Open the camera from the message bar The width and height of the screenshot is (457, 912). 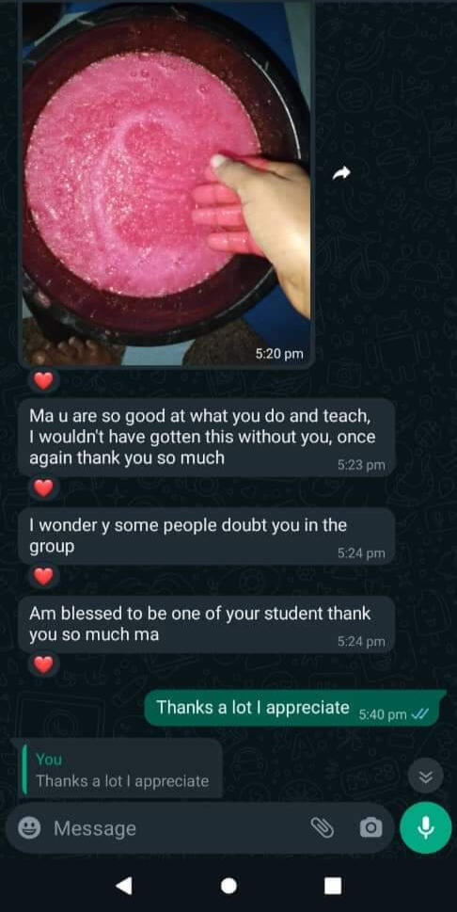pyautogui.click(x=370, y=827)
